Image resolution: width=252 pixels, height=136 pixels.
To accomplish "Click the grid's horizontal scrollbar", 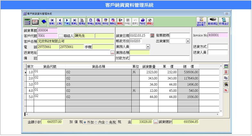I will 122,114.
